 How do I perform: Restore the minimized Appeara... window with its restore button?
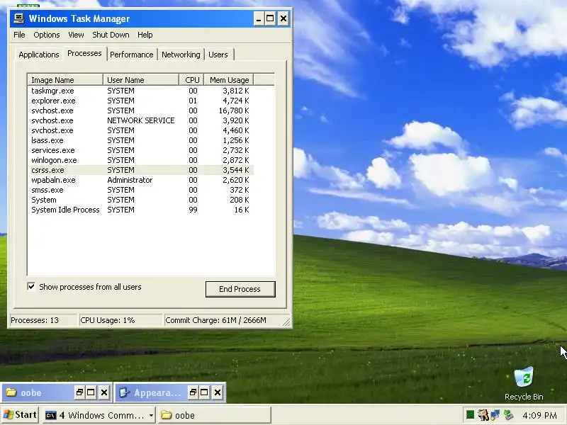coord(193,392)
